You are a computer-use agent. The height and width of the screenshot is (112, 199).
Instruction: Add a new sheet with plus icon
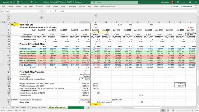pos(89,108)
